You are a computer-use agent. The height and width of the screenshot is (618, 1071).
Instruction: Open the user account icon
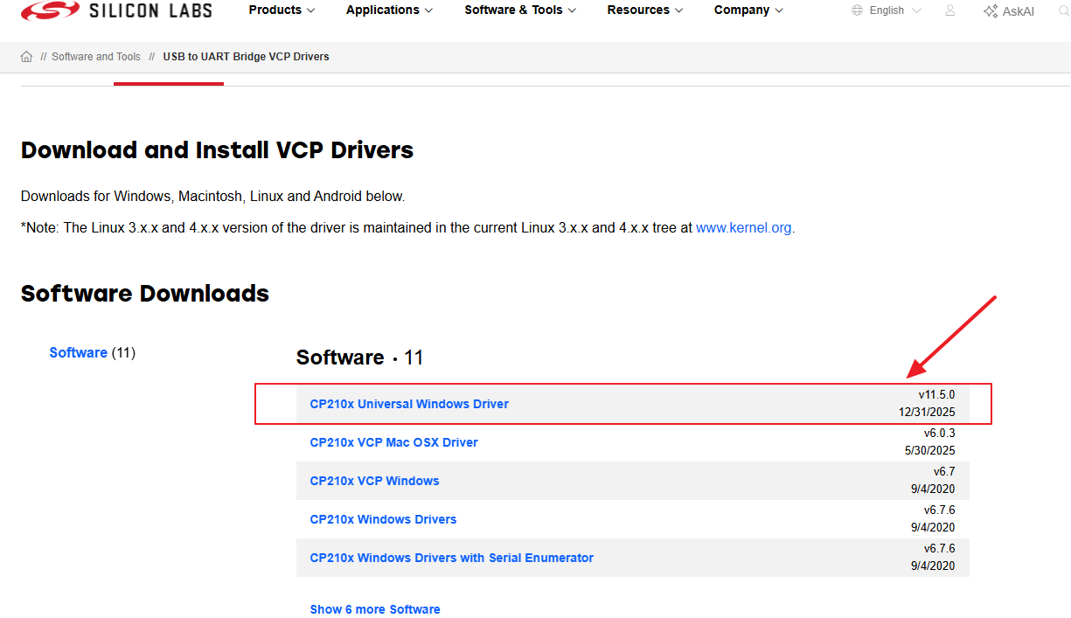(x=950, y=10)
